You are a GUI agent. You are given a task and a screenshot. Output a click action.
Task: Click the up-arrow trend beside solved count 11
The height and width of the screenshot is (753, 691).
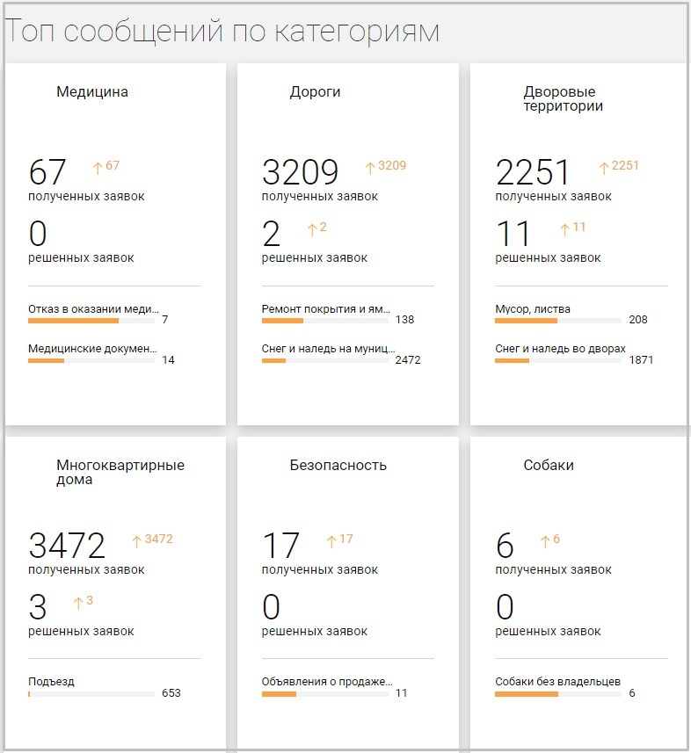click(x=573, y=228)
